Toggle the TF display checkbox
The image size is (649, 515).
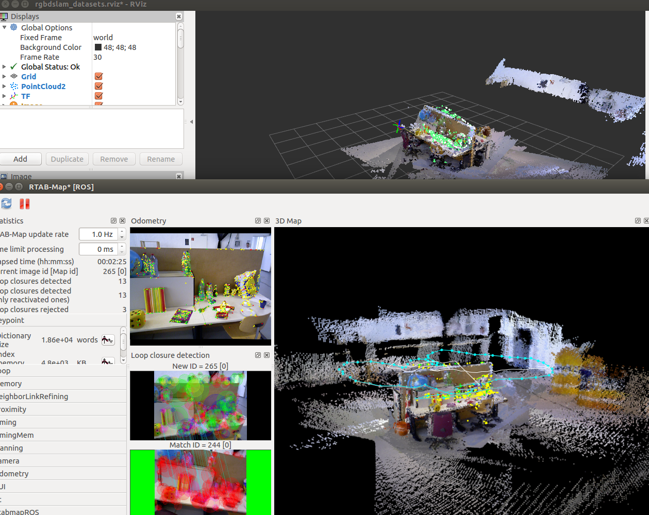click(x=99, y=96)
